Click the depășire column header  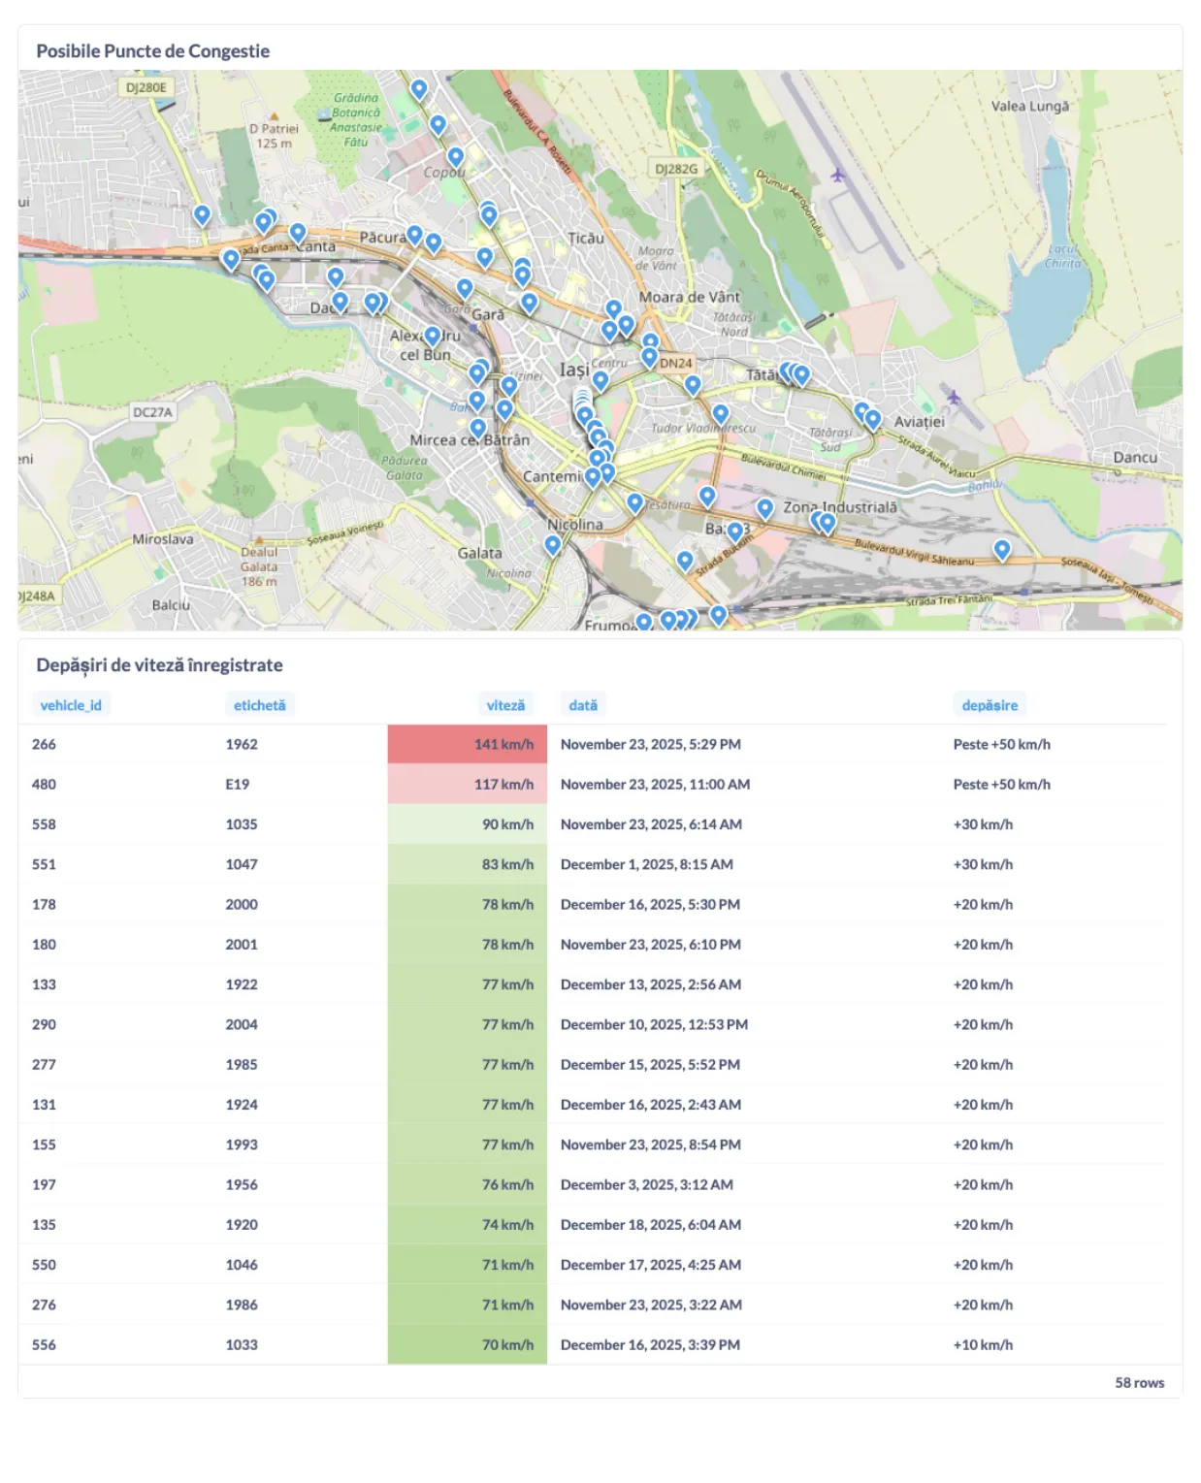point(990,705)
